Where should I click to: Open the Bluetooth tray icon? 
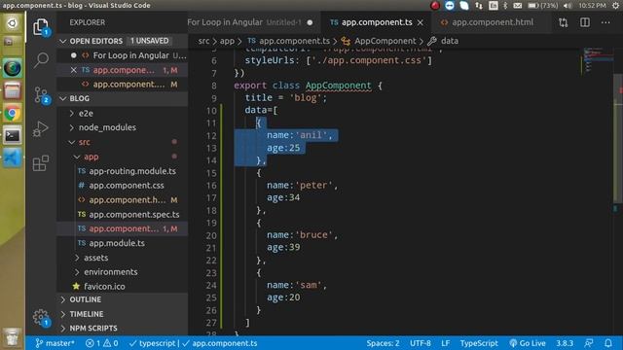[505, 5]
